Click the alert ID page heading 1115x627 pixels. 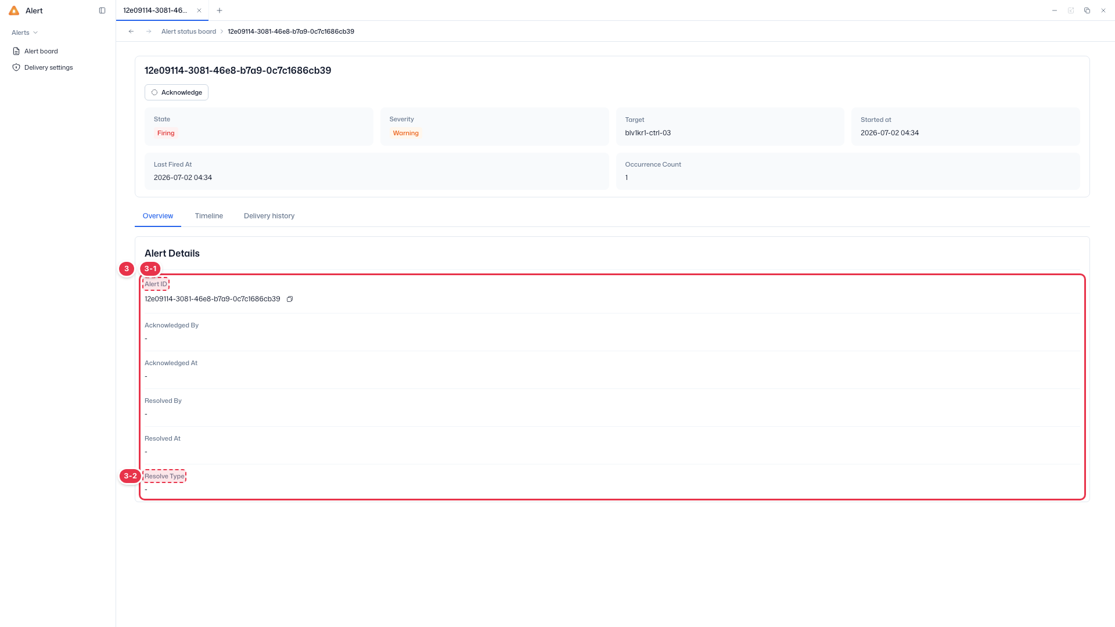coord(238,70)
